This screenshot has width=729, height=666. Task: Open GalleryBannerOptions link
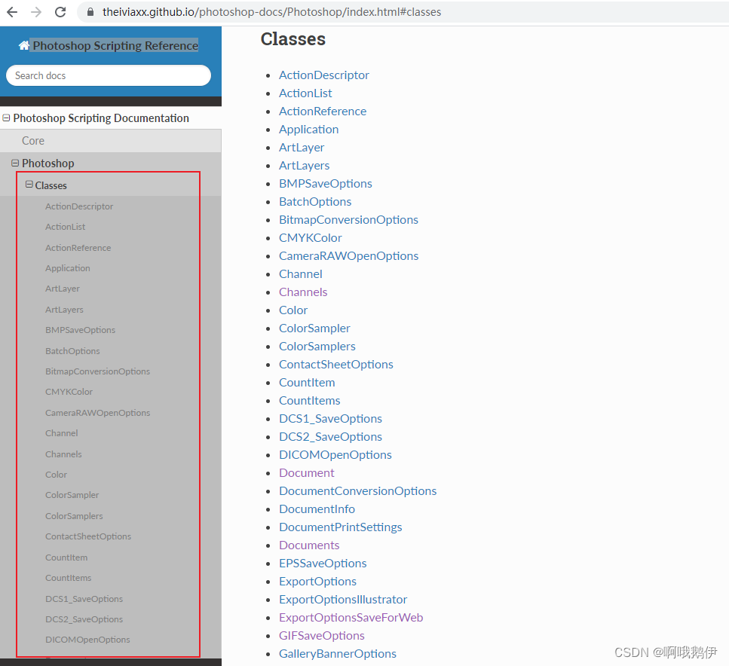tap(338, 654)
